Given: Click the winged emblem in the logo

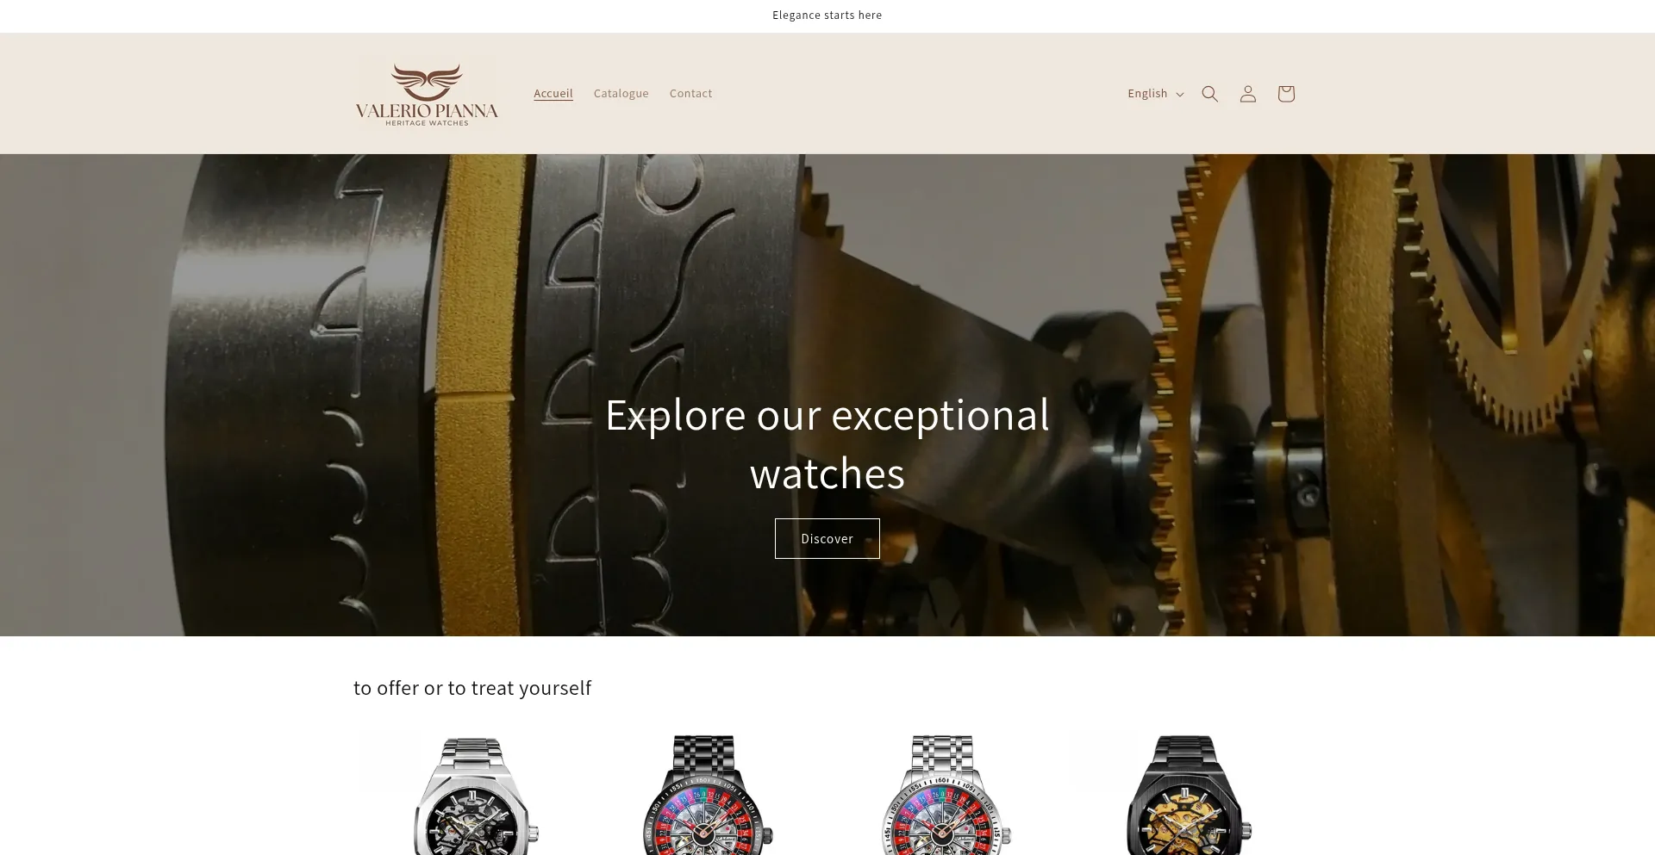Looking at the screenshot, I should point(427,82).
